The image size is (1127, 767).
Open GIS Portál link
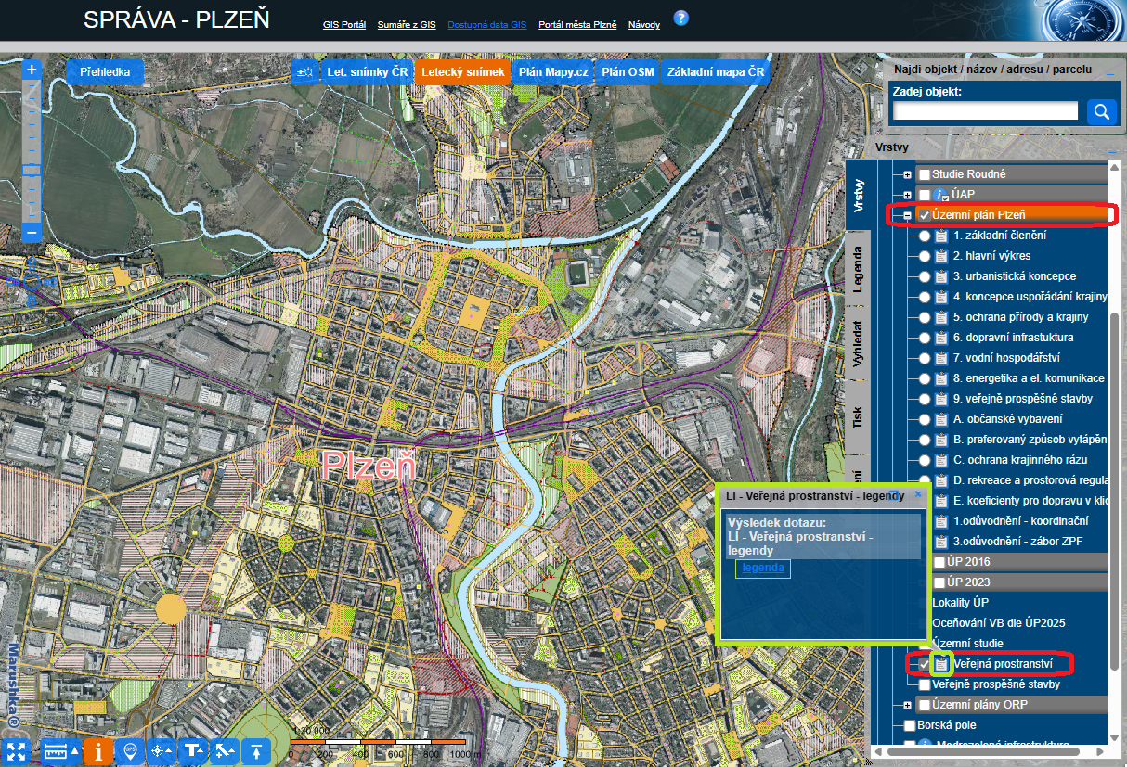pyautogui.click(x=344, y=25)
